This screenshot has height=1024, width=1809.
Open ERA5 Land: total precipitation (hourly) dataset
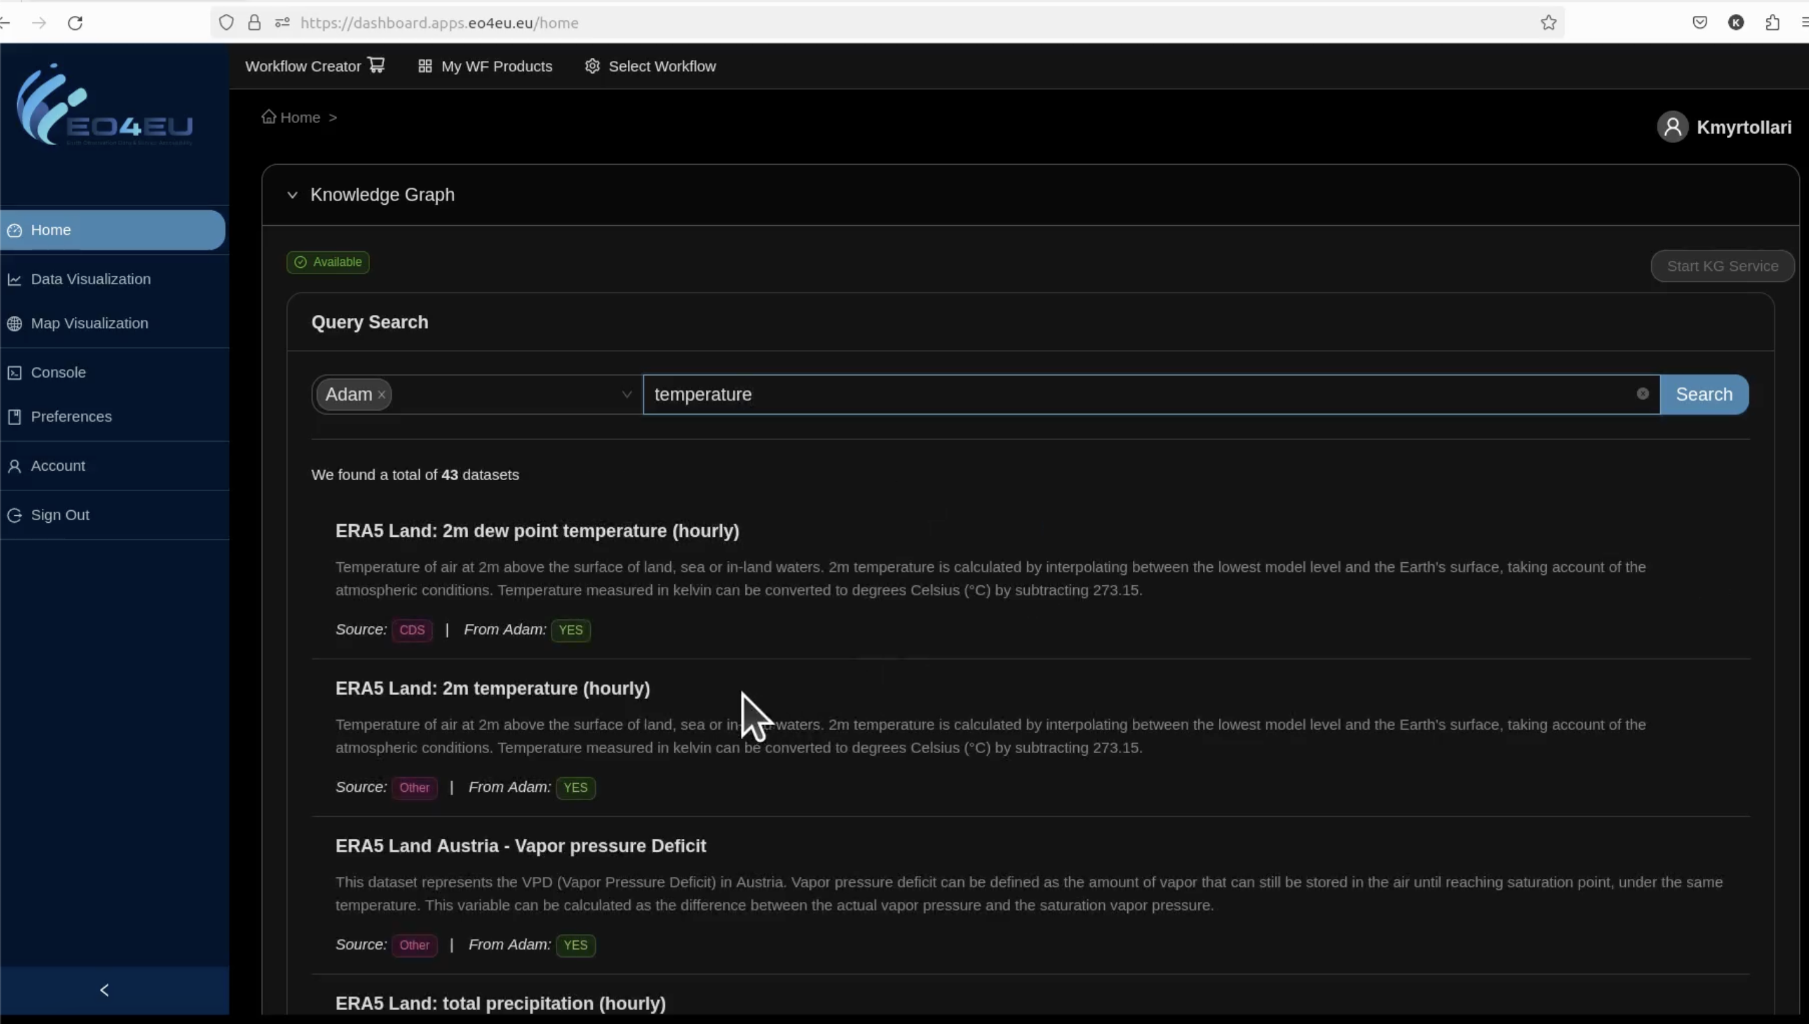(500, 1004)
